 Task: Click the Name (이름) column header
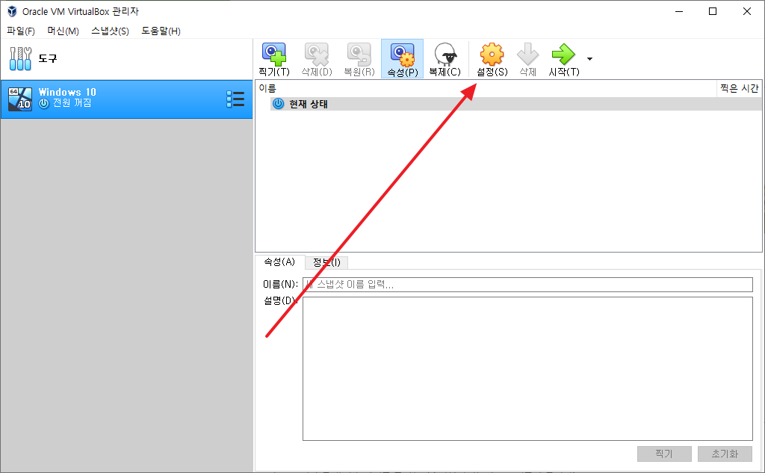pos(486,88)
